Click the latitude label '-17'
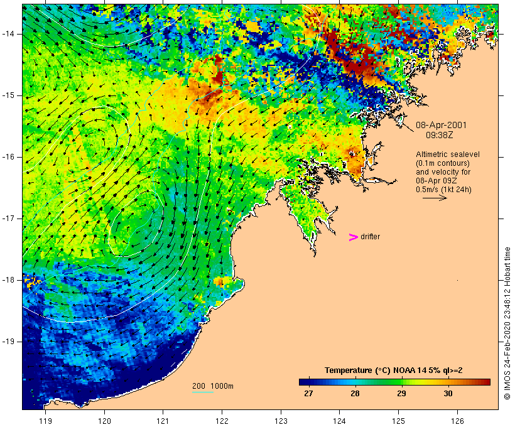 tap(8, 219)
